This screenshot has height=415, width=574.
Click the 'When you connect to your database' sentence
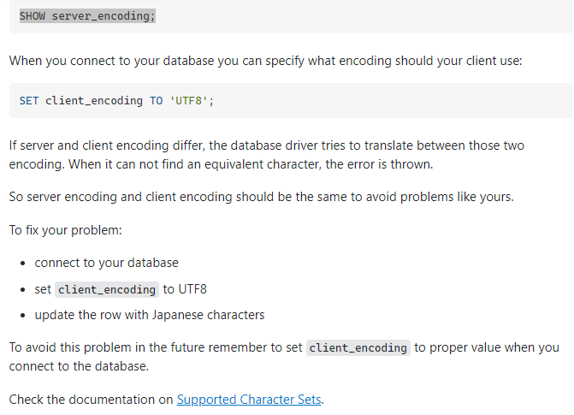point(265,61)
